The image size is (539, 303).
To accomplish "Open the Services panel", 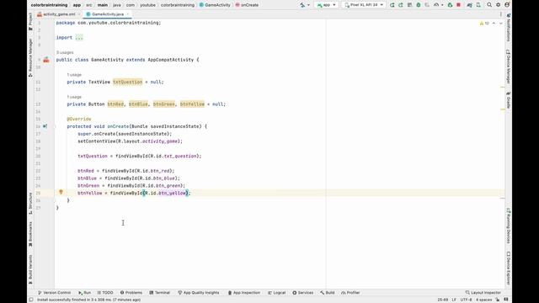I will point(303,293).
